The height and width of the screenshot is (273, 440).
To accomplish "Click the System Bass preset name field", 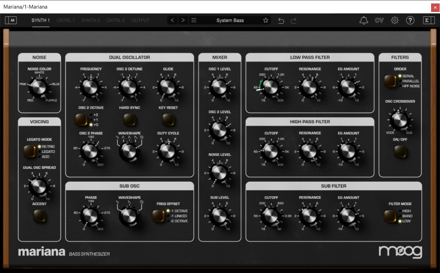I will click(x=230, y=20).
